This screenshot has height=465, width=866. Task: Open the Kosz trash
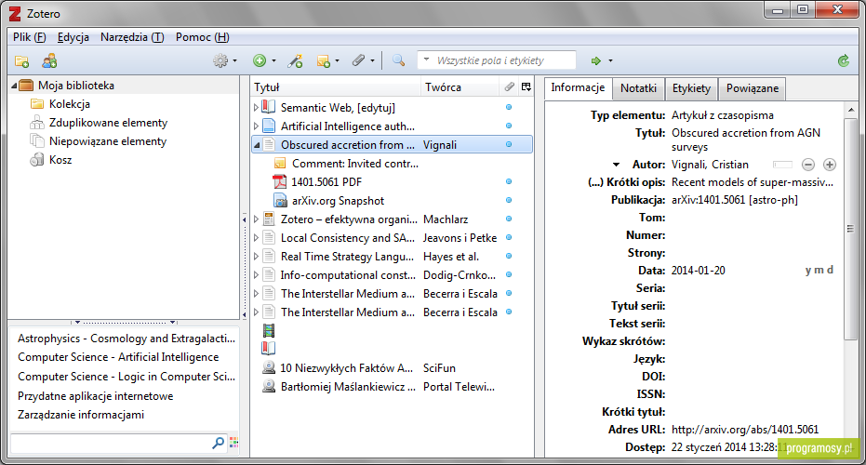click(60, 160)
